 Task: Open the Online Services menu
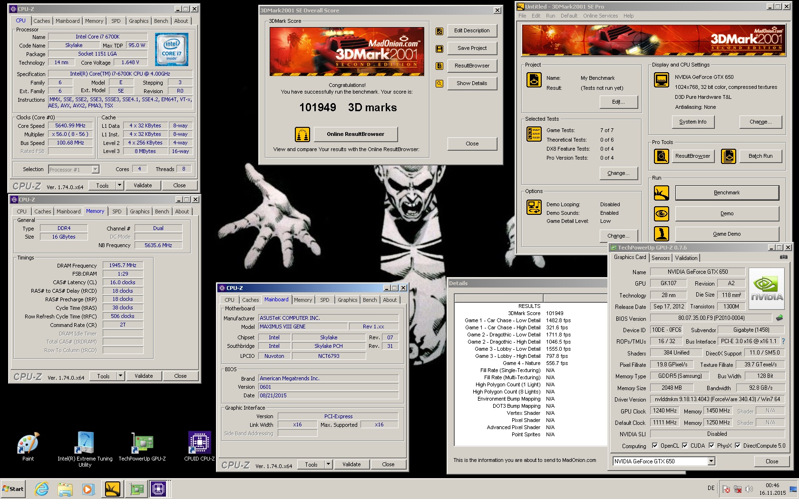point(600,16)
